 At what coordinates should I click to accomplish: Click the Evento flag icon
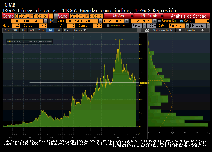(180, 31)
